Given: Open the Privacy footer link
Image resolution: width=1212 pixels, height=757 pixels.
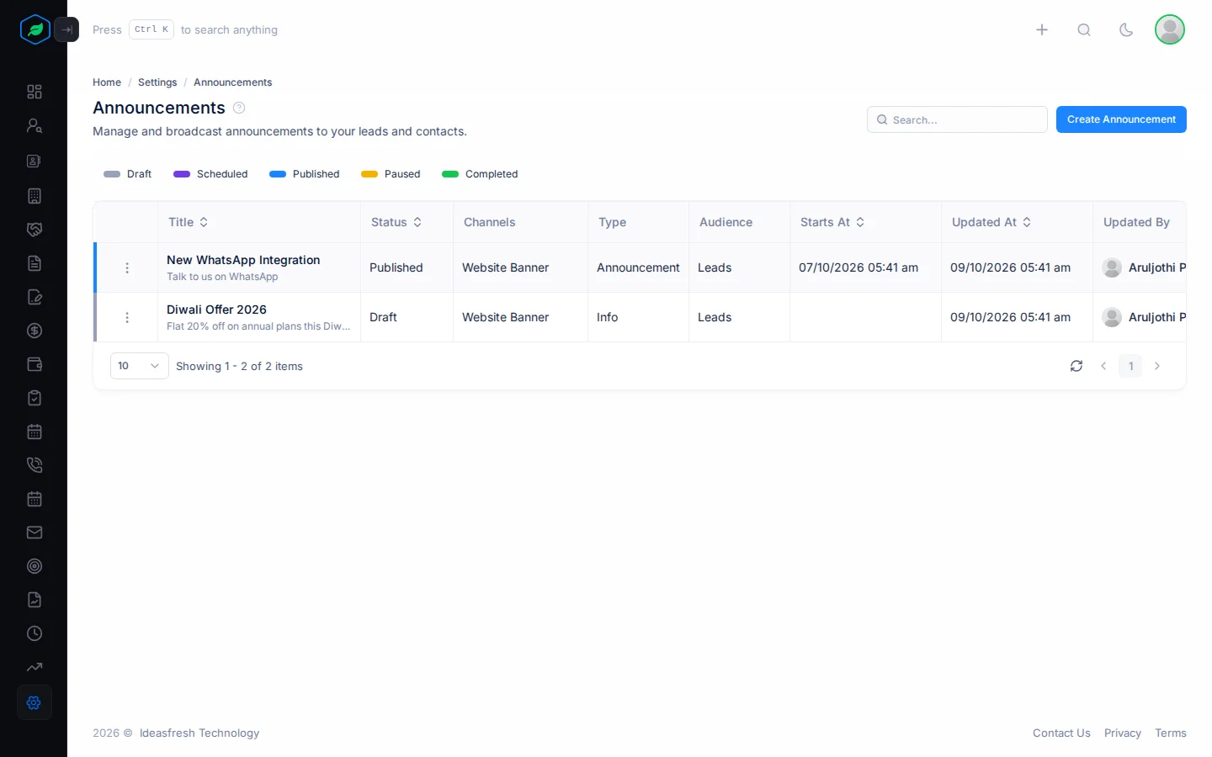Looking at the screenshot, I should tap(1123, 733).
